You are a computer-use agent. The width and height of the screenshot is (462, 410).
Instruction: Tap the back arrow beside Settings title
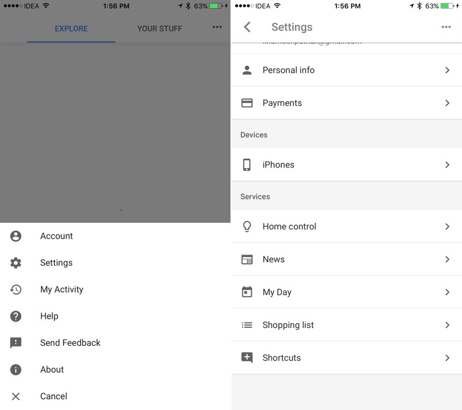pyautogui.click(x=248, y=27)
